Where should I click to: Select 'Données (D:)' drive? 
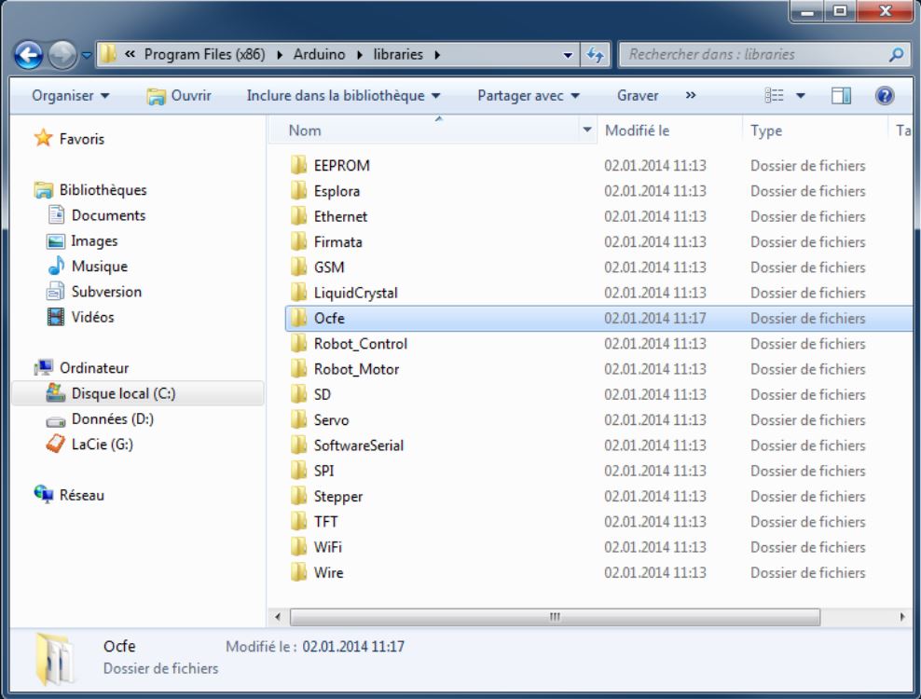point(112,418)
